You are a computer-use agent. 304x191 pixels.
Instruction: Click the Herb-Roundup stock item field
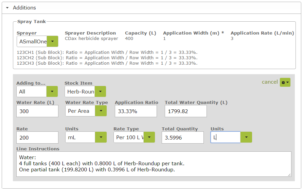(x=80, y=91)
